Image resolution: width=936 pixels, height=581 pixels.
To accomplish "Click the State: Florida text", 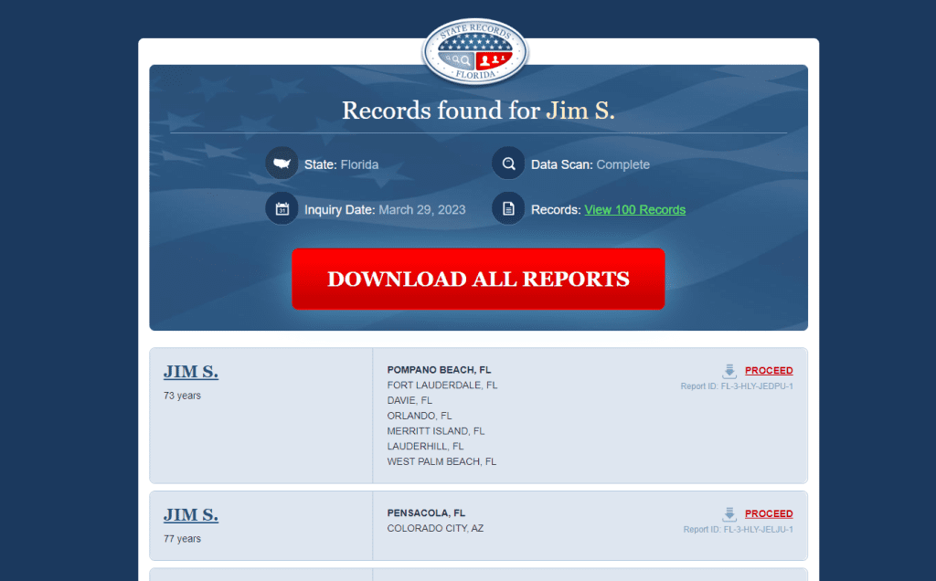I will (342, 164).
